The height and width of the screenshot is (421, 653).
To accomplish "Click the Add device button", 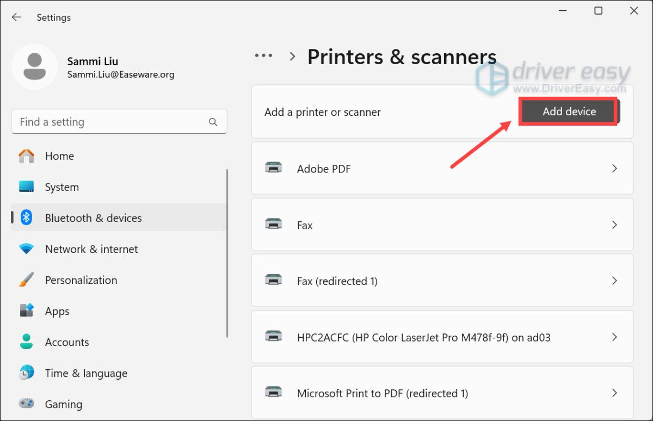I will [x=569, y=112].
